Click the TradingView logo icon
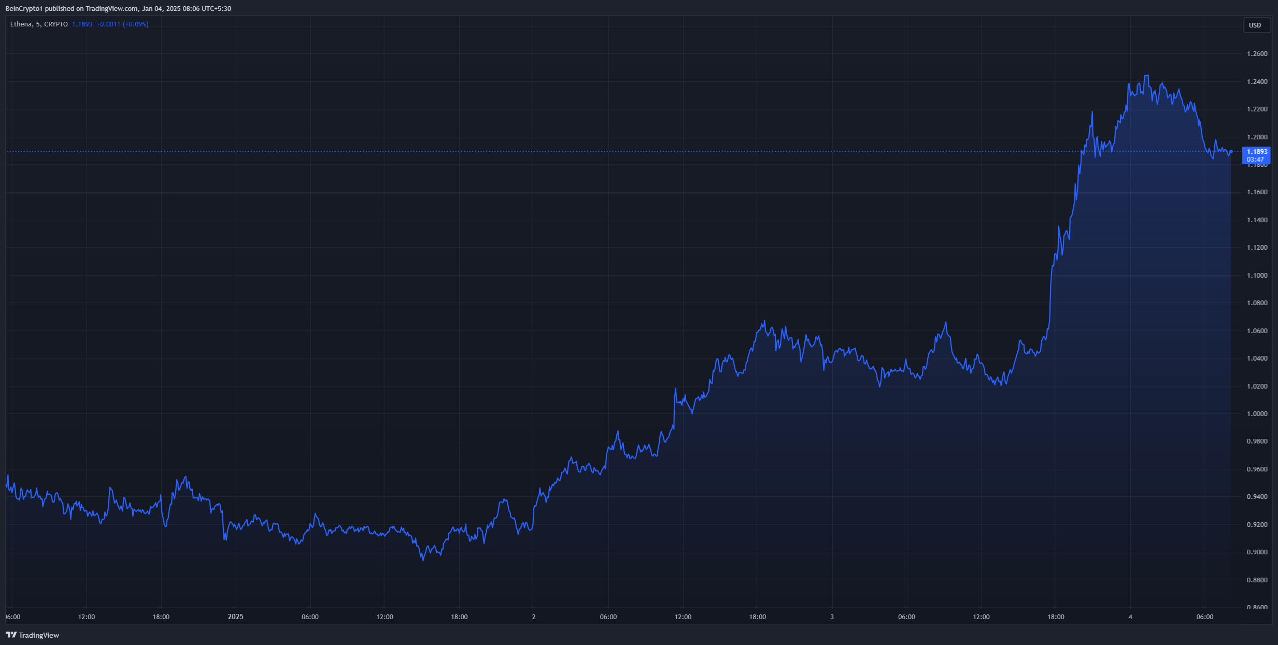 pyautogui.click(x=12, y=635)
